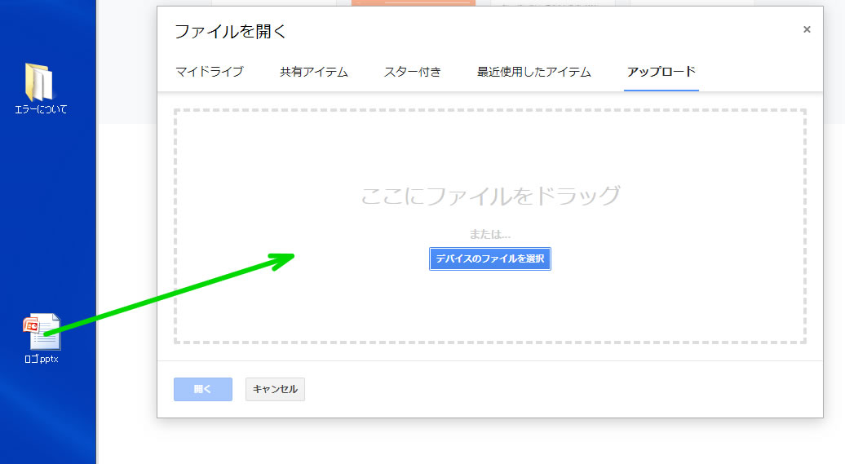
Task: Click the orange tab behind the dialog
Action: (x=414, y=2)
